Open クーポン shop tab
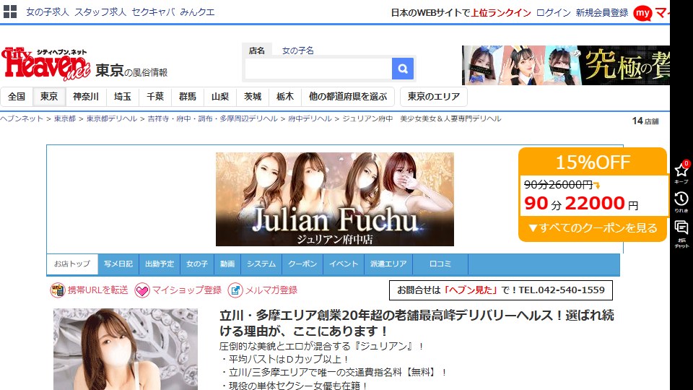Viewport: 693px width, 390px height. 302,264
